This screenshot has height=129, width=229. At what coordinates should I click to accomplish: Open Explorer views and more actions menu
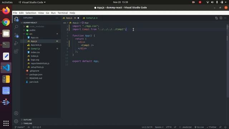[x=57, y=18]
